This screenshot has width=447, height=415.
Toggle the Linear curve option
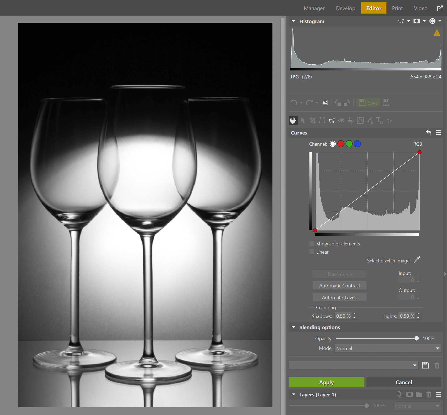[x=312, y=252]
